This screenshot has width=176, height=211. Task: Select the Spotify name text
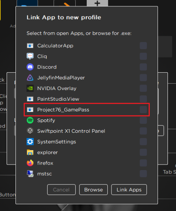click(x=46, y=120)
